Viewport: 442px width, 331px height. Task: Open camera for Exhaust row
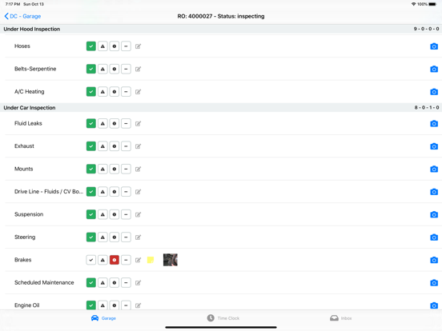(434, 146)
